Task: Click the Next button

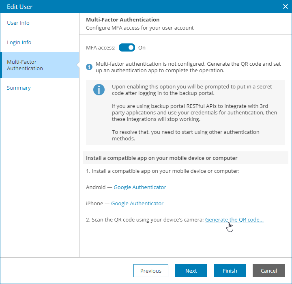Action: coord(191,271)
